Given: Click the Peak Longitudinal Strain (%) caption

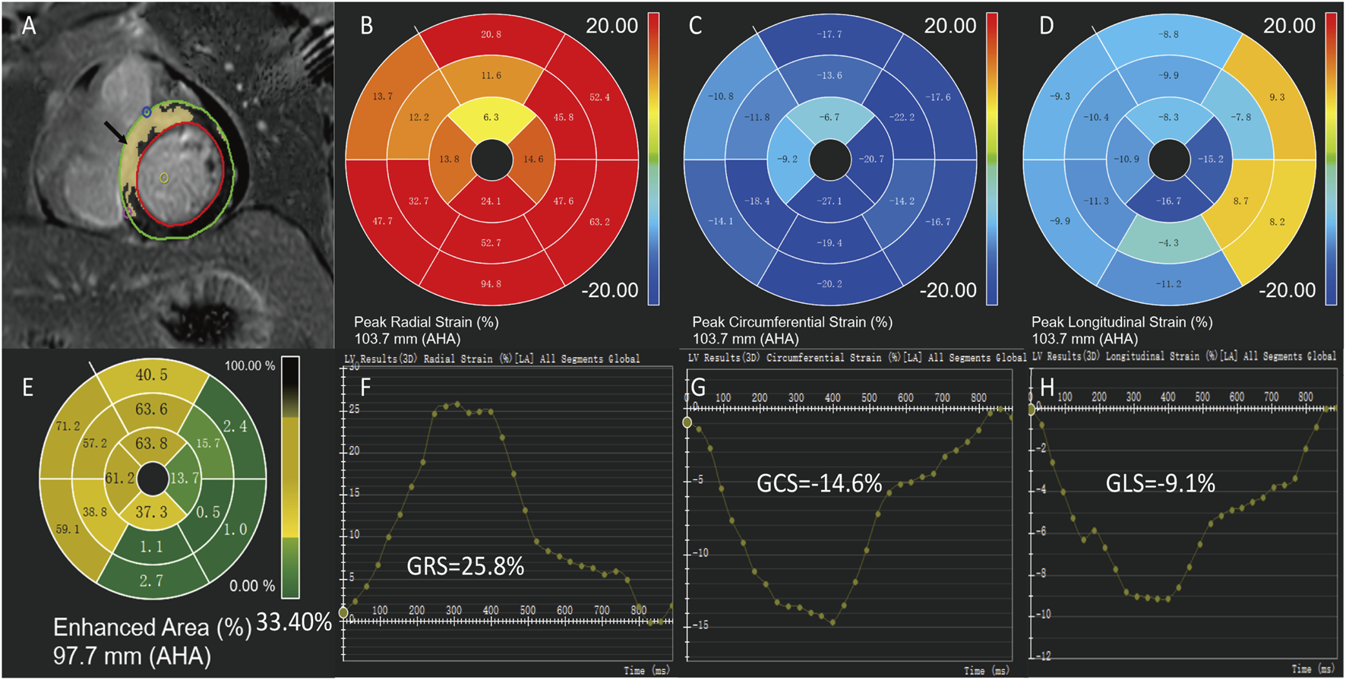Looking at the screenshot, I should coord(1122,322).
